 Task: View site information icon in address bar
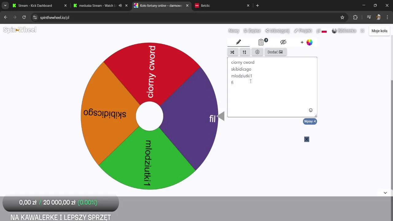[x=35, y=17]
